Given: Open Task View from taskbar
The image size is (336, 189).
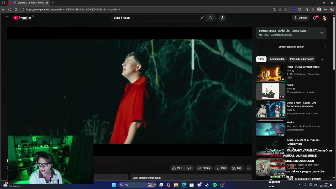Looking at the screenshot, I should tap(161, 185).
